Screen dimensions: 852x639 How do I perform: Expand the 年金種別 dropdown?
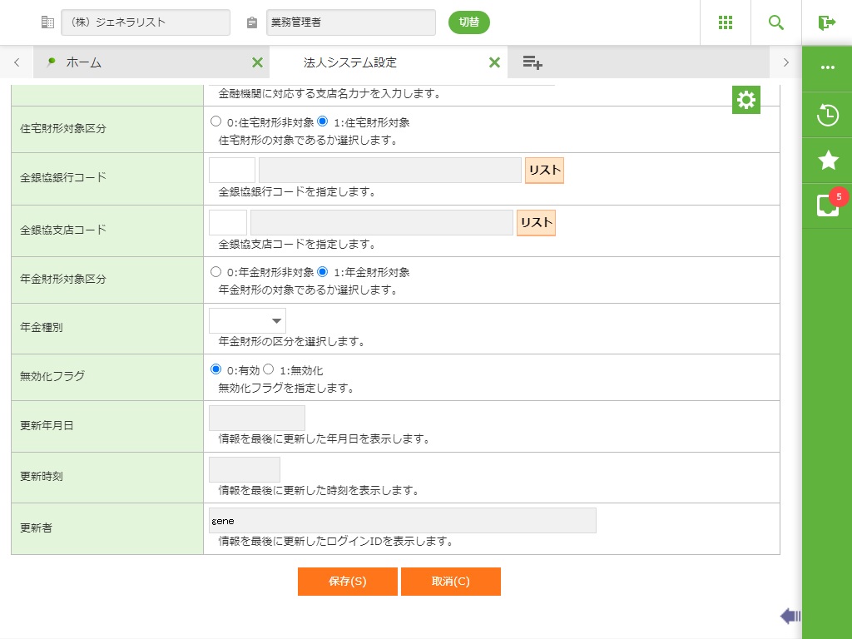pyautogui.click(x=247, y=320)
